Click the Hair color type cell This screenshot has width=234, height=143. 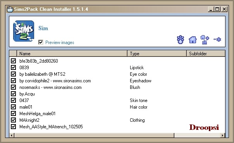(x=138, y=107)
